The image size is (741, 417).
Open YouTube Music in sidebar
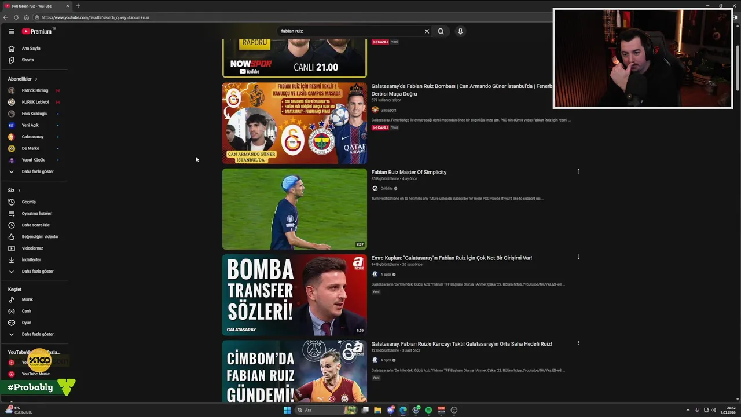pos(34,374)
